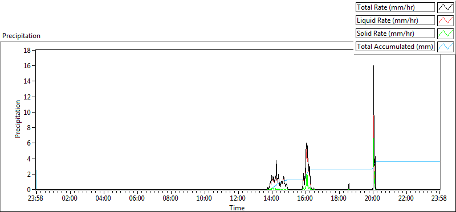This screenshot has width=456, height=212.
Task: Click the tallest precipitation spike near 20:00
Action: tap(373, 87)
